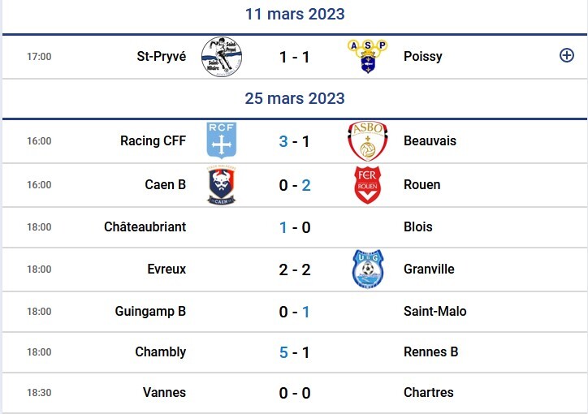Click the Evreux 2 - 2 score
The width and height of the screenshot is (588, 414).
295,270
